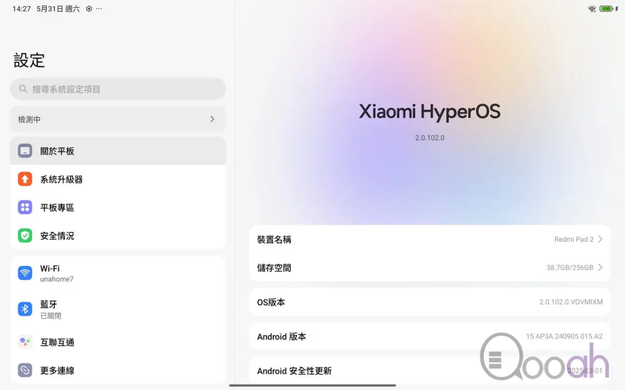This screenshot has width=625, height=390.
Task: Open the 裝置名稱 chevron arrow
Action: tap(600, 239)
